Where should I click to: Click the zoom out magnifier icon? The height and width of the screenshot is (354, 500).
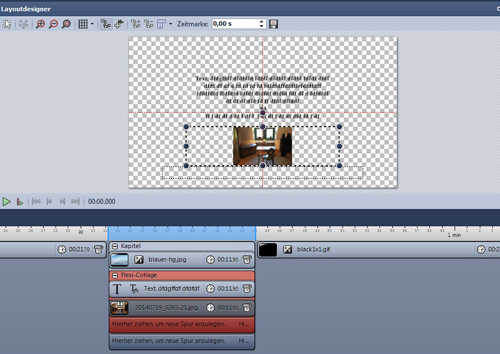point(53,24)
